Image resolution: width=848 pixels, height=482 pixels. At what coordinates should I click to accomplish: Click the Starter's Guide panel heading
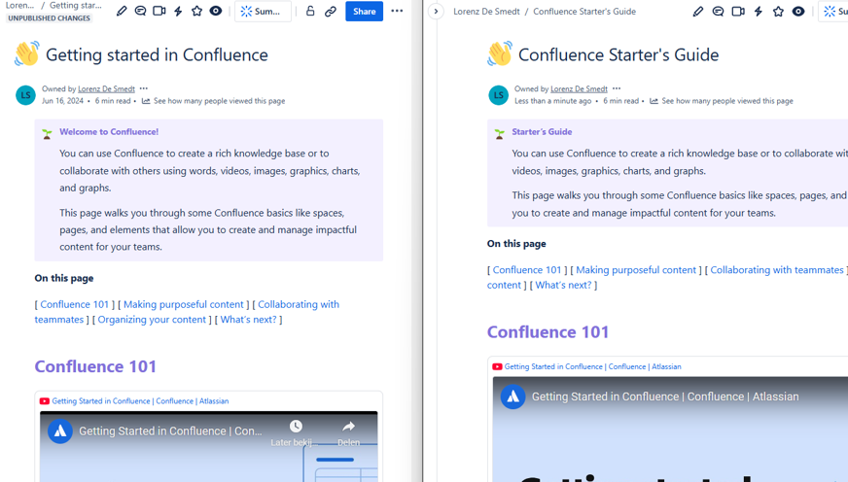tap(542, 132)
